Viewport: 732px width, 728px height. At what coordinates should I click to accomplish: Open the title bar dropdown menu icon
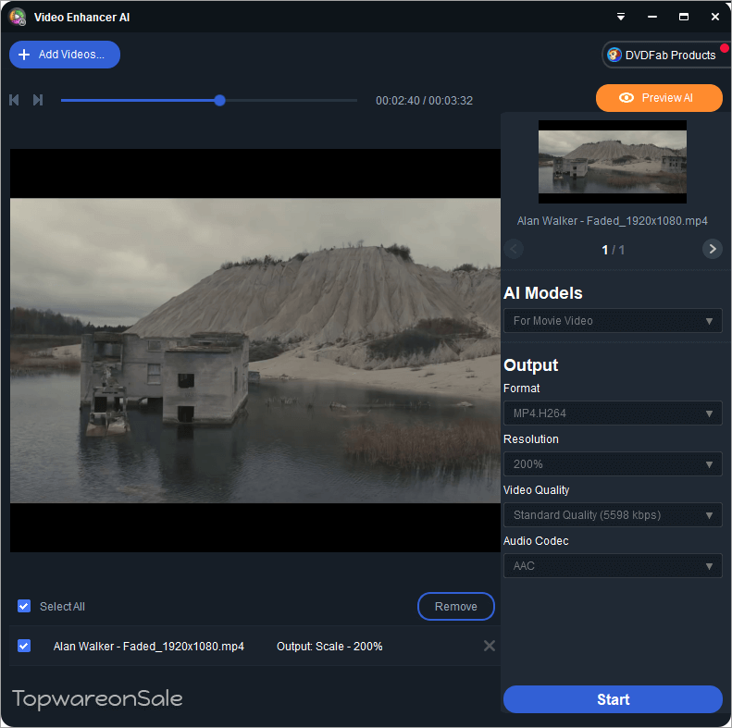[620, 17]
